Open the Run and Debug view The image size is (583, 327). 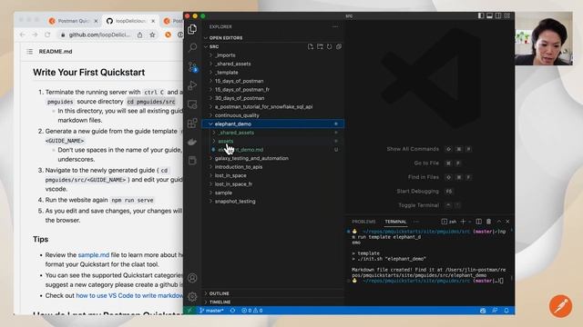192,85
